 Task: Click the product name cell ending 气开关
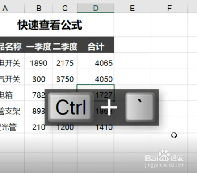click(12, 77)
